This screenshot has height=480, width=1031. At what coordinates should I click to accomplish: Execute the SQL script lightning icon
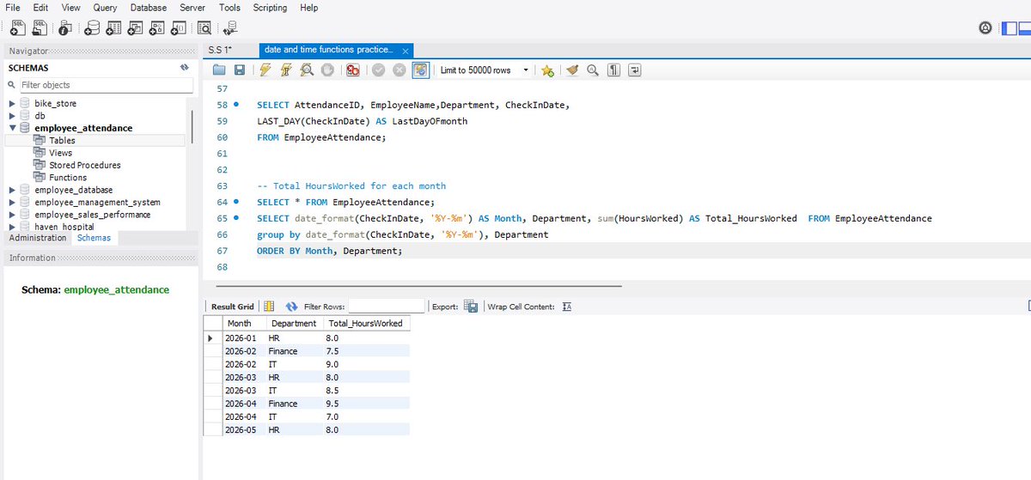click(265, 70)
